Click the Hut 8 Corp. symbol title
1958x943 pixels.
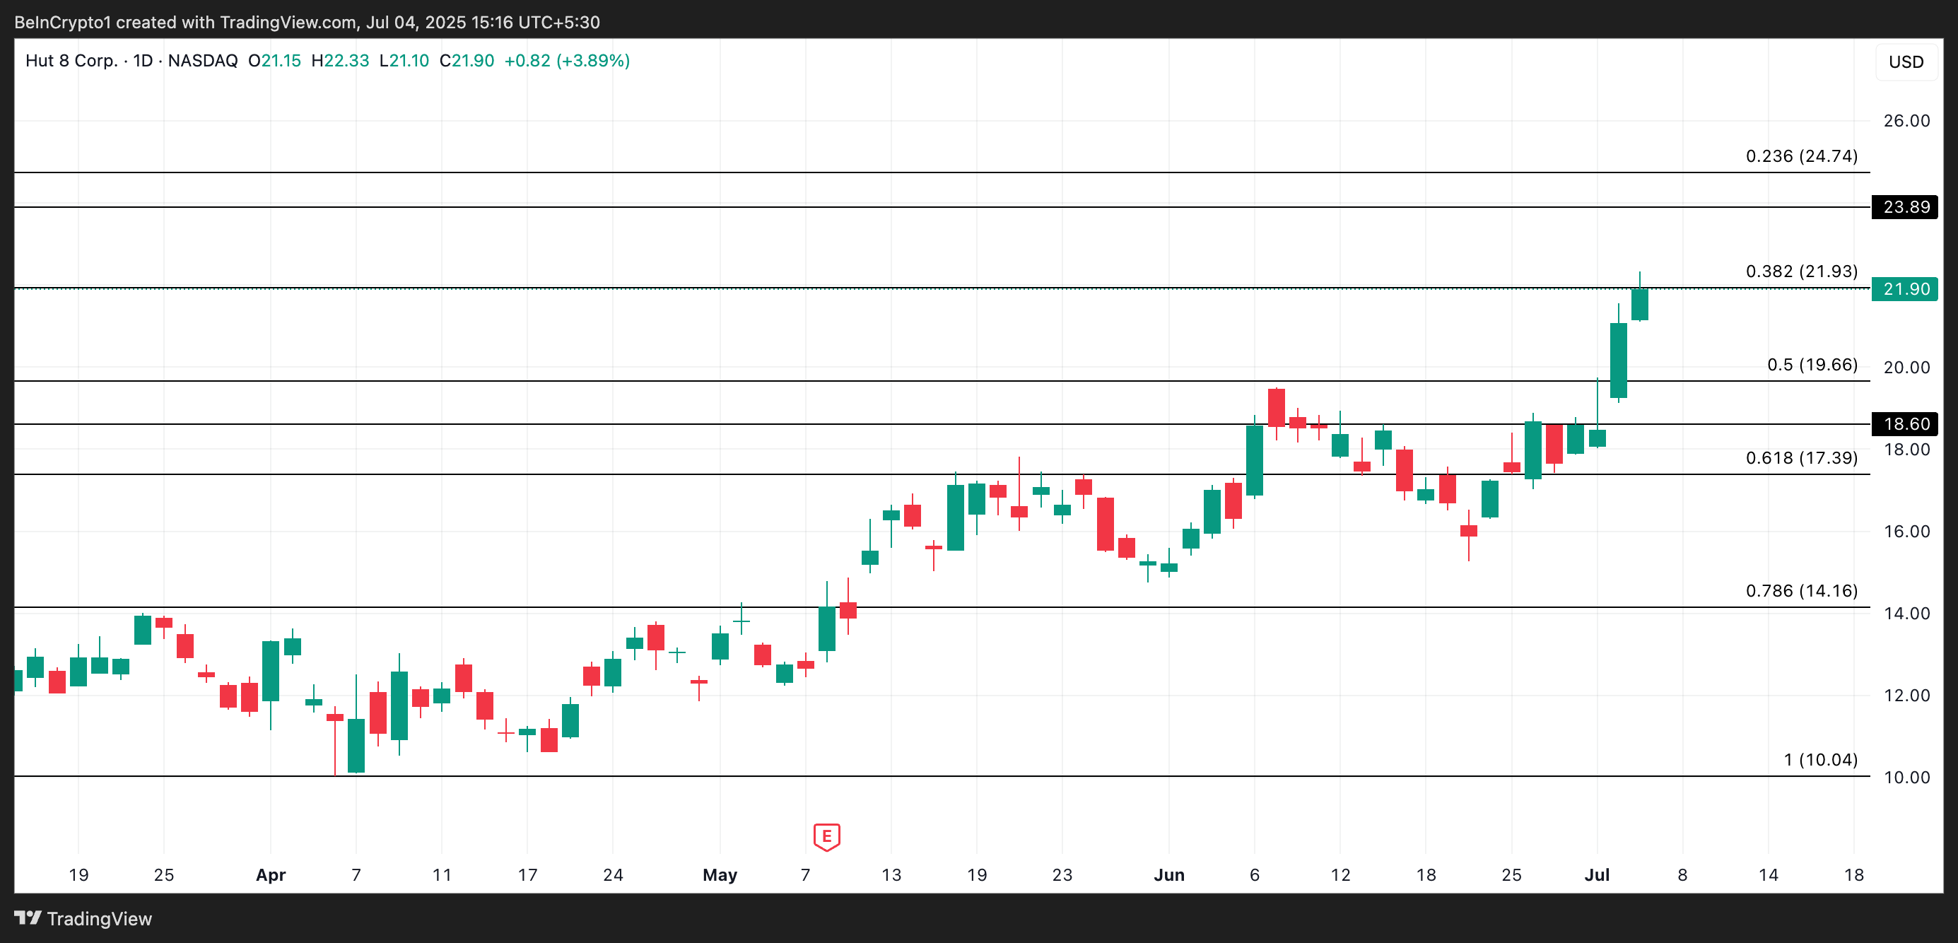pos(71,61)
